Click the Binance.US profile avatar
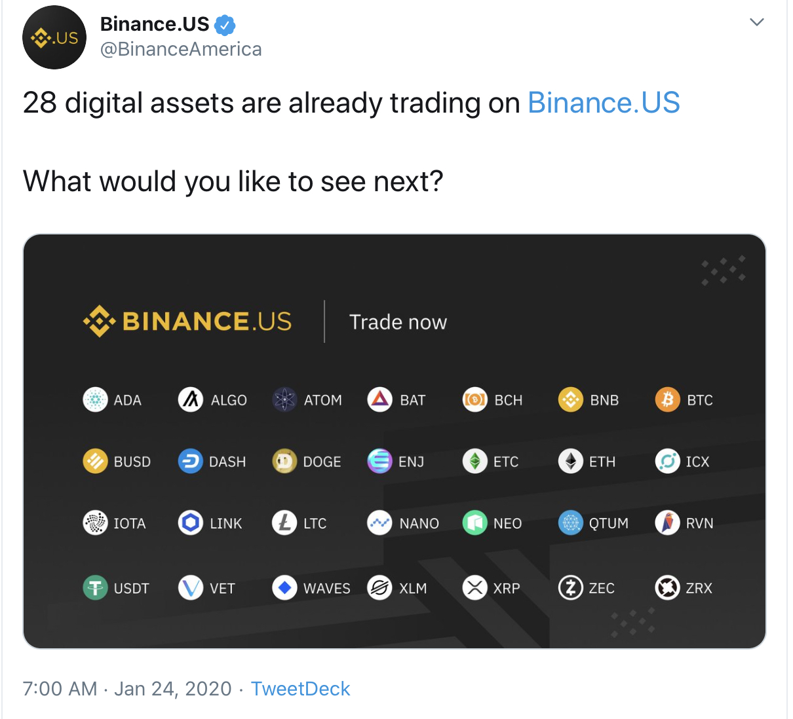The height and width of the screenshot is (719, 793). click(54, 37)
